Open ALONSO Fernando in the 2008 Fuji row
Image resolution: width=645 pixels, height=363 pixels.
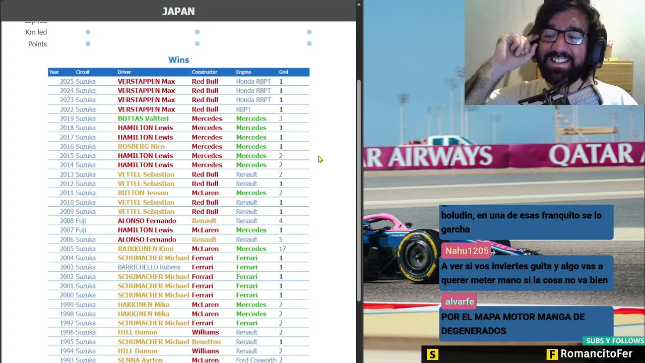coord(147,221)
